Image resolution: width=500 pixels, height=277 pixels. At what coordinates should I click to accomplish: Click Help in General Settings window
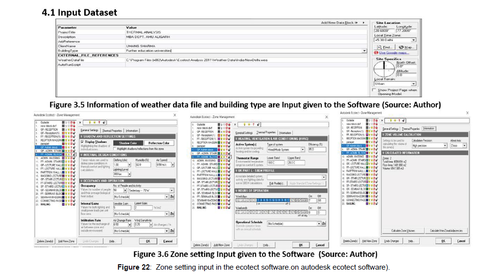pos(112,241)
